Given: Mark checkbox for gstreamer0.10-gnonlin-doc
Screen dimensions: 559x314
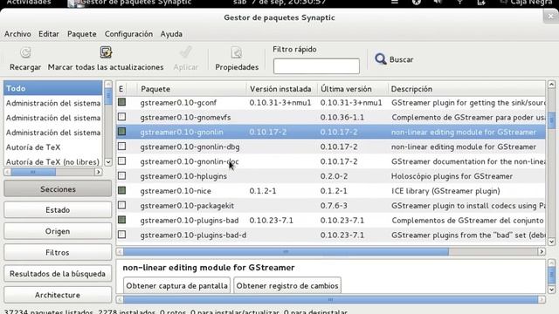Looking at the screenshot, I should tap(122, 160).
